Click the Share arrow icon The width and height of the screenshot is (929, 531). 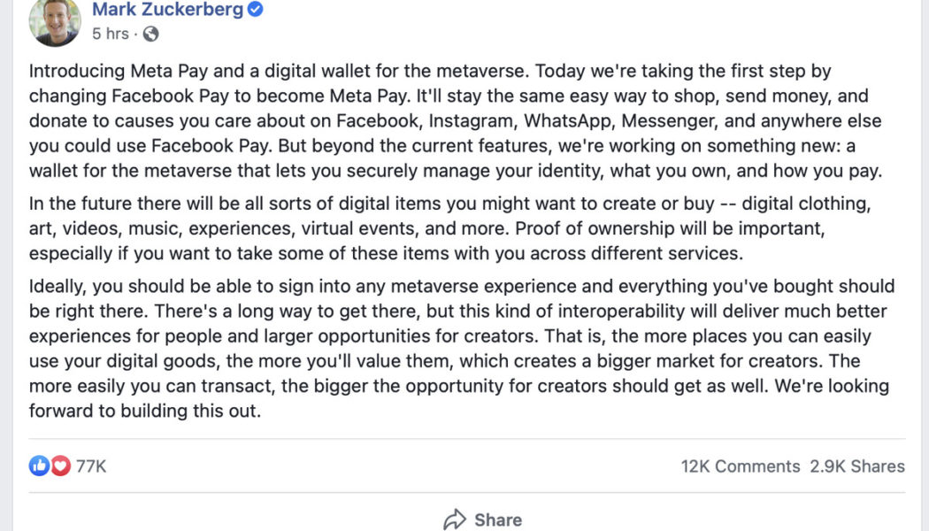click(455, 519)
